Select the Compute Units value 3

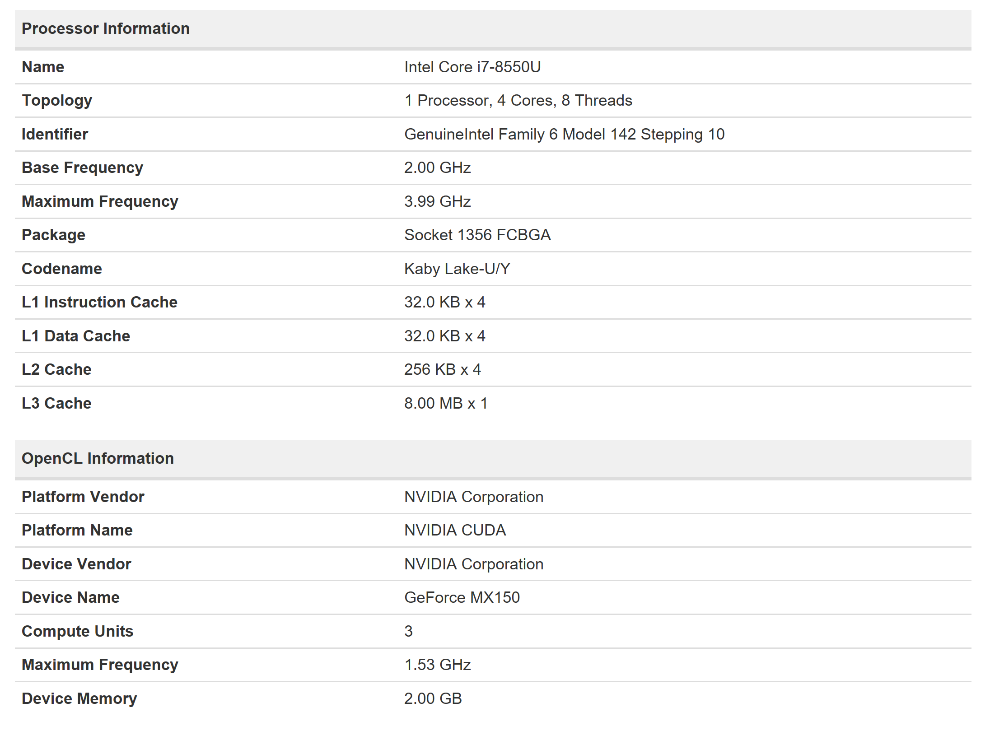coord(408,631)
